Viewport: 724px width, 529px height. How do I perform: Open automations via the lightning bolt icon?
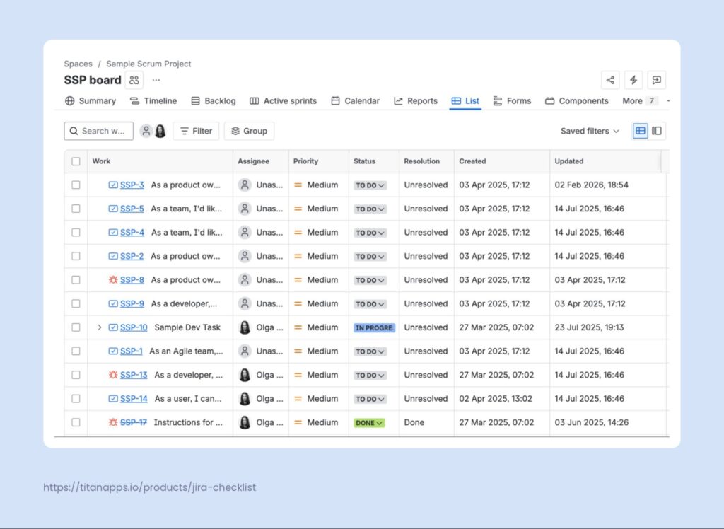tap(633, 80)
